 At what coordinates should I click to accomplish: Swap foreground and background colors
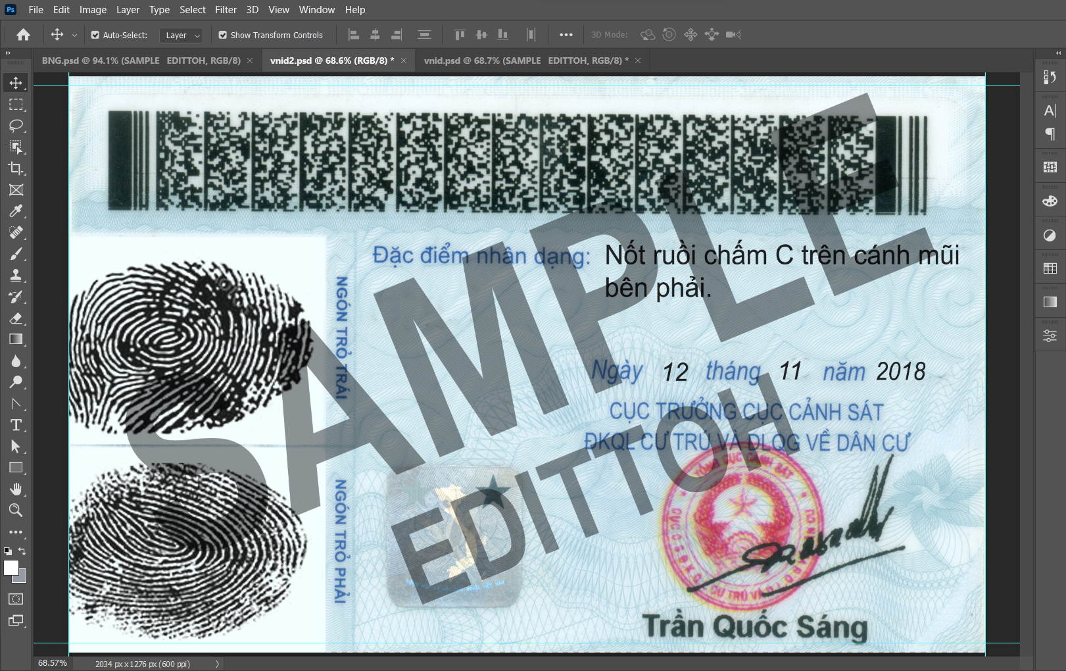[22, 551]
